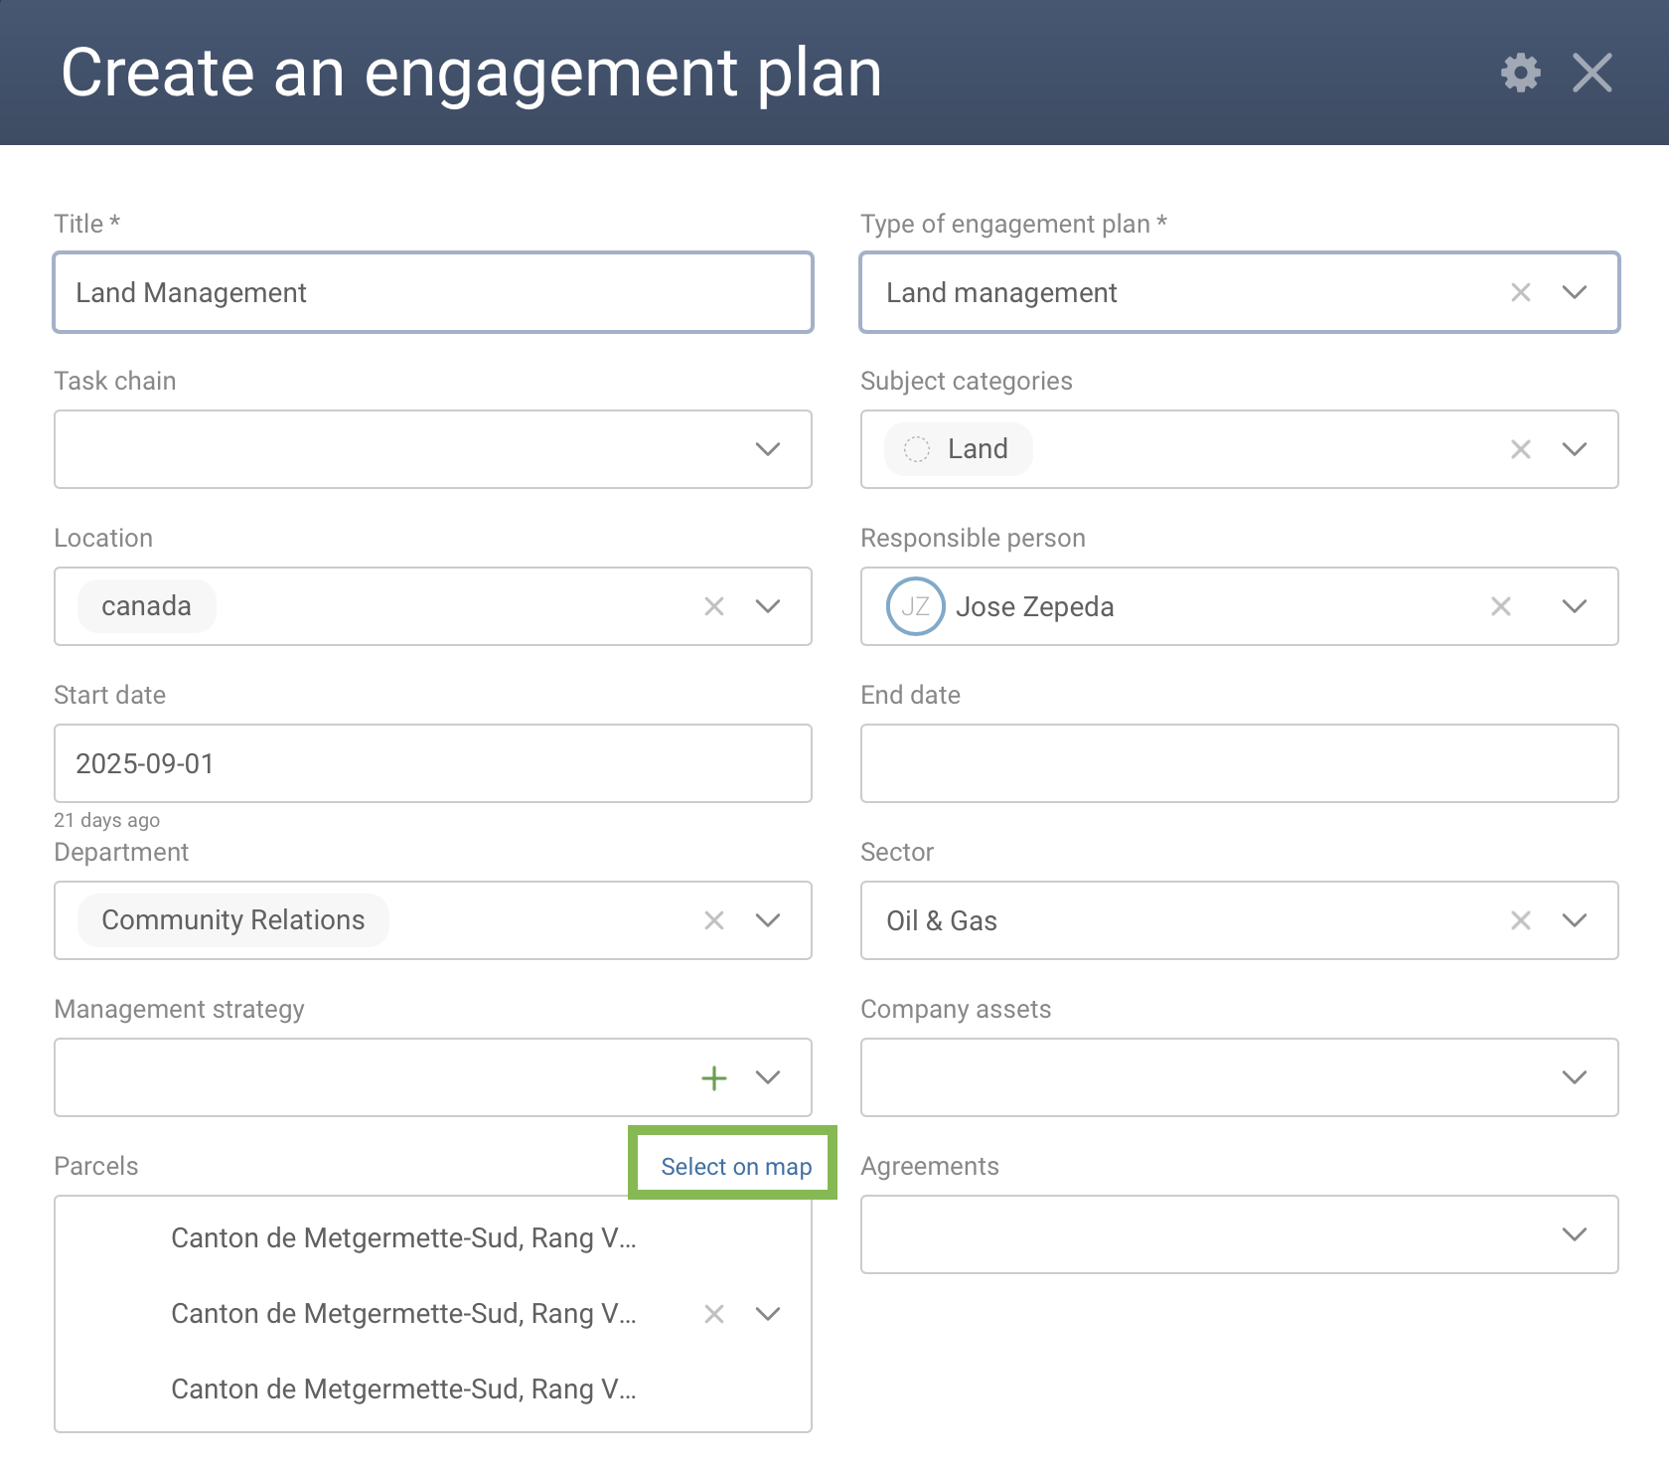The height and width of the screenshot is (1469, 1669).
Task: Clear the Community Relations department
Action: pyautogui.click(x=713, y=920)
